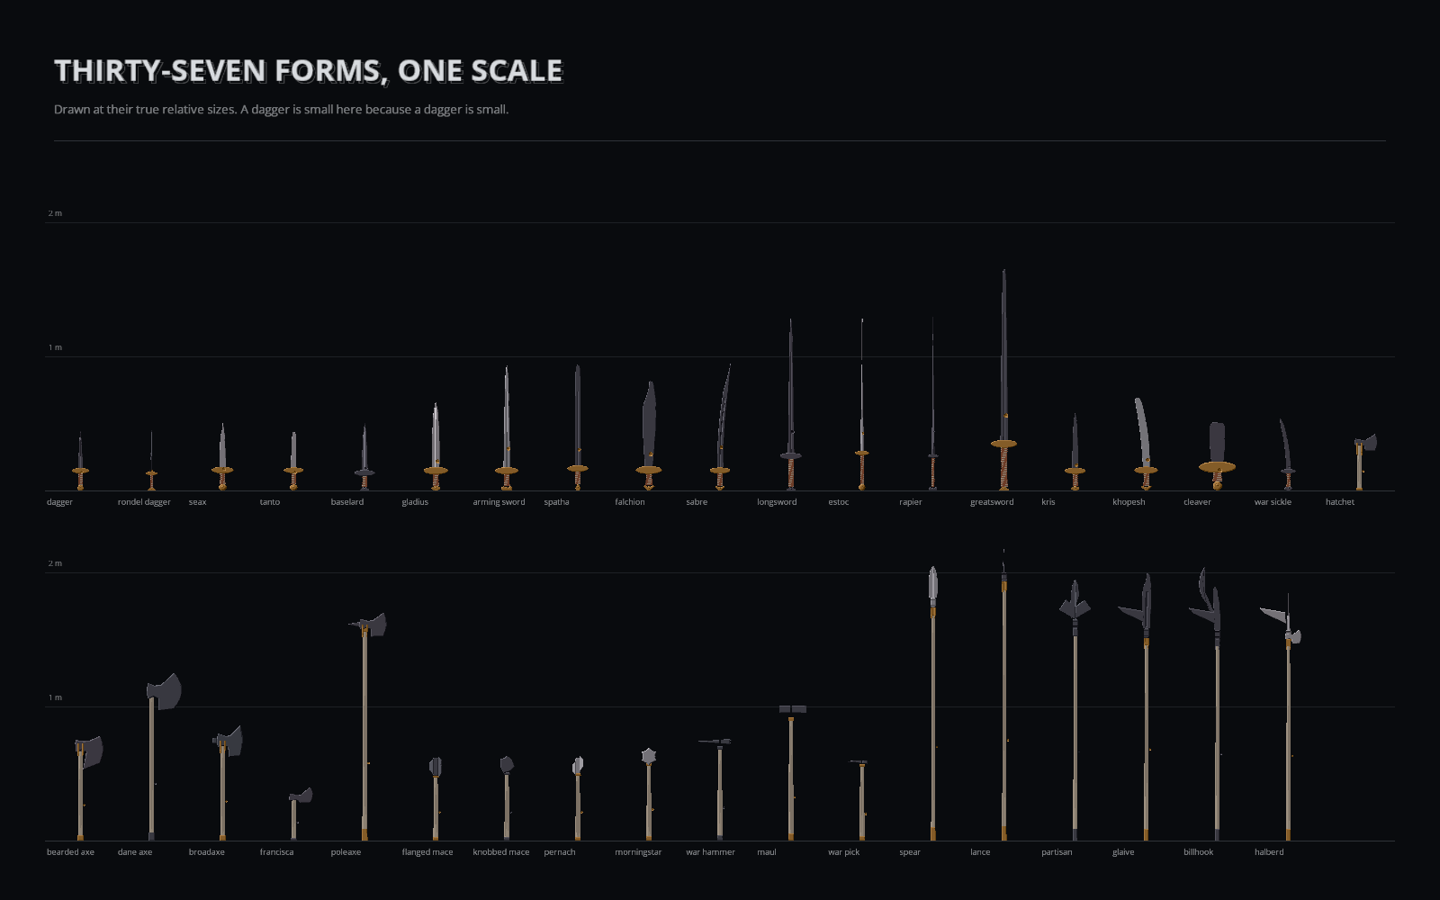Click the falchion blade illustration
The height and width of the screenshot is (900, 1440).
click(648, 436)
